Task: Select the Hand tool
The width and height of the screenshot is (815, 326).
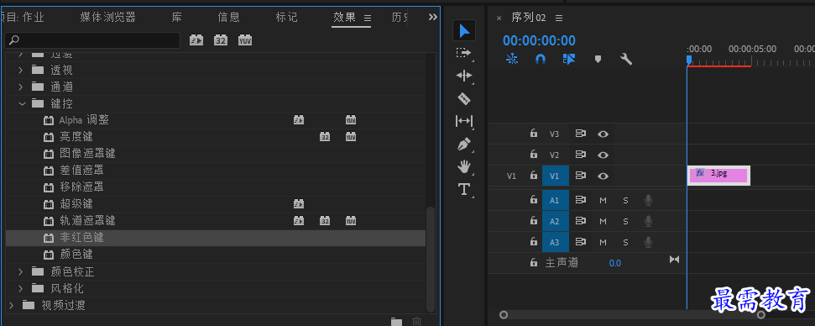Action: (463, 166)
